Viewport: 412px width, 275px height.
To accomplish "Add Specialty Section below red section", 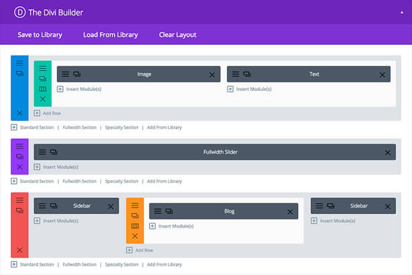I will point(121,264).
